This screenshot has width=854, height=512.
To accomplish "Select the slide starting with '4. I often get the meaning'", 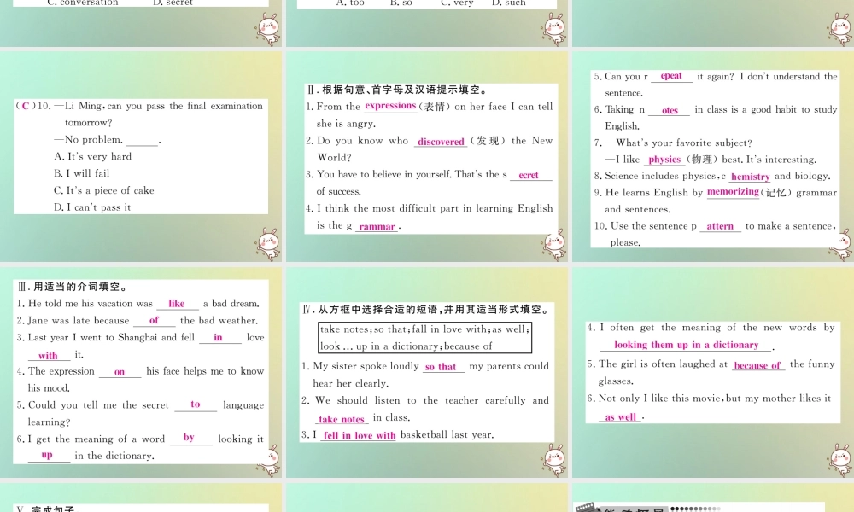I will coord(713,371).
